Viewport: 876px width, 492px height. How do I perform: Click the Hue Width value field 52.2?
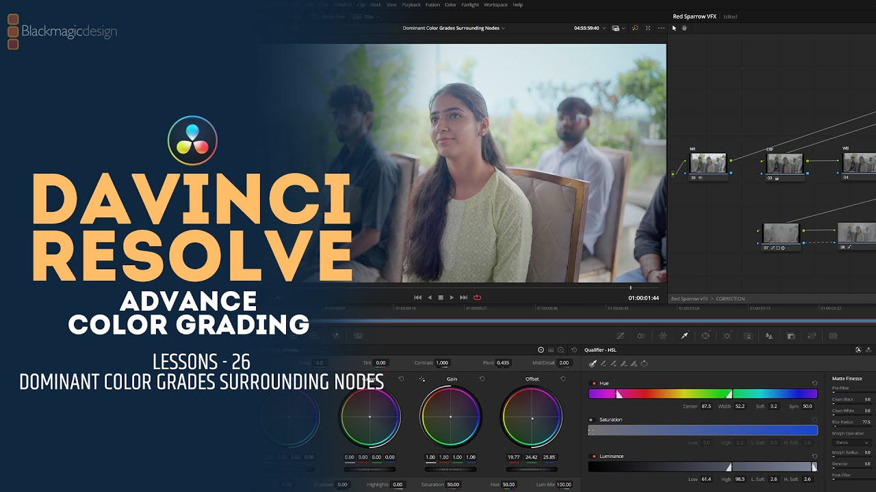pos(740,406)
